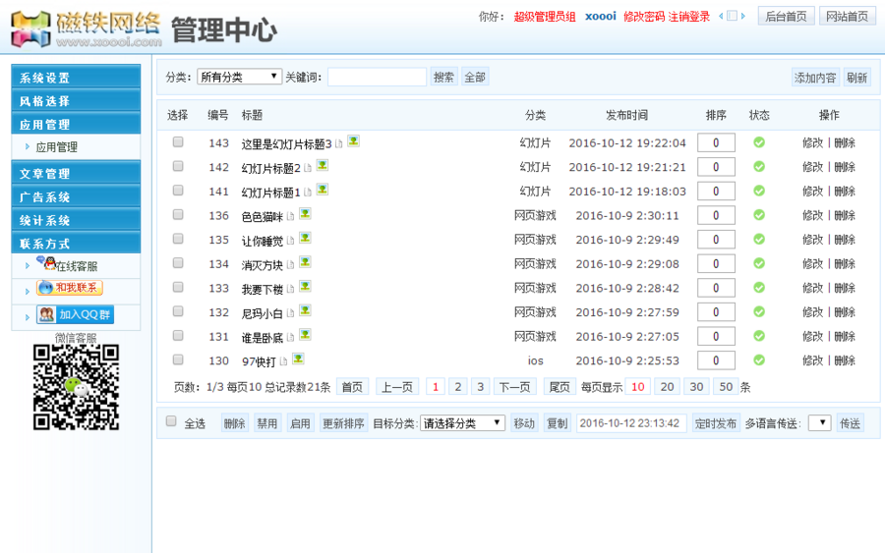Click the document icon beside 色色猫咪
The image size is (885, 553).
[x=290, y=216]
